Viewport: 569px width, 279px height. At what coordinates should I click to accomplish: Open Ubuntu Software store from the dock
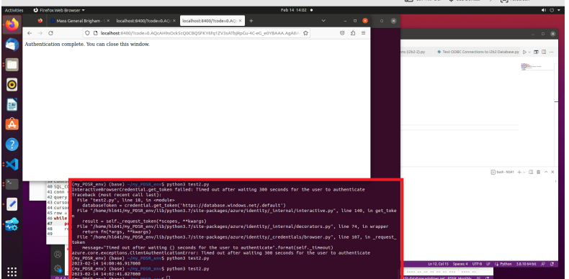12,124
